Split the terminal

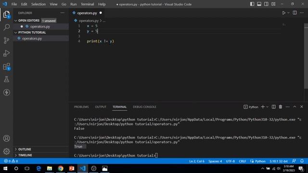[x=273, y=107]
